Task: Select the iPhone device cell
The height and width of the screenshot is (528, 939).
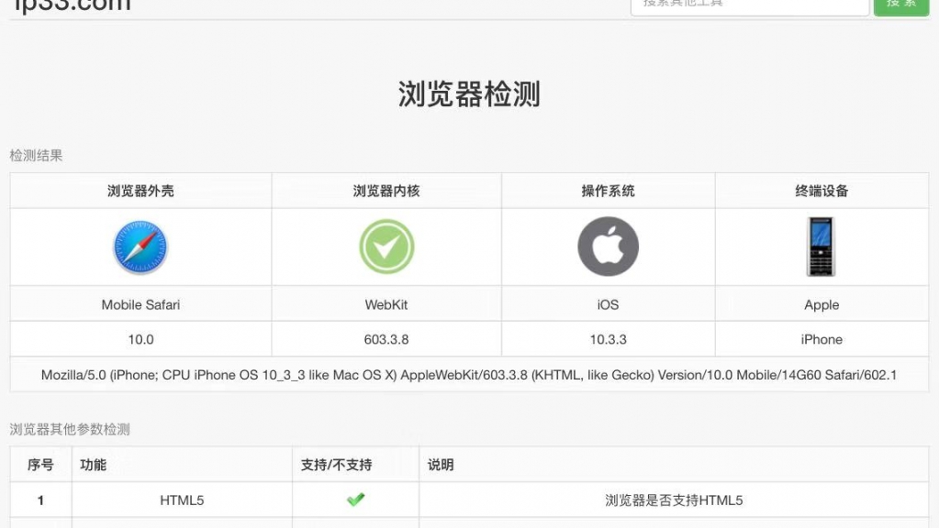Action: [822, 339]
